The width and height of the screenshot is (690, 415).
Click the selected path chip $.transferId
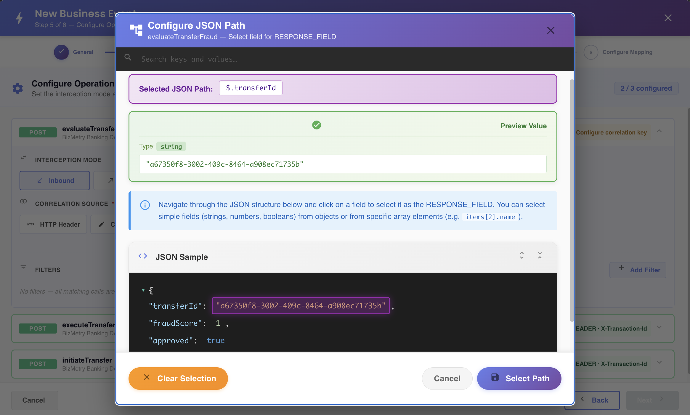point(251,88)
